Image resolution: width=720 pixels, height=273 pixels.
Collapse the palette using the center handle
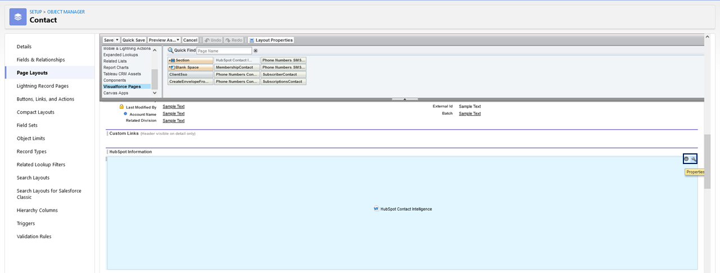click(405, 99)
